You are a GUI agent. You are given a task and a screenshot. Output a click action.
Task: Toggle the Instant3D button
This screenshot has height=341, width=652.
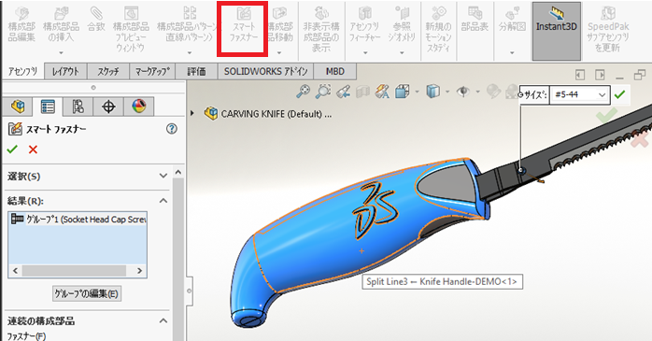(557, 31)
